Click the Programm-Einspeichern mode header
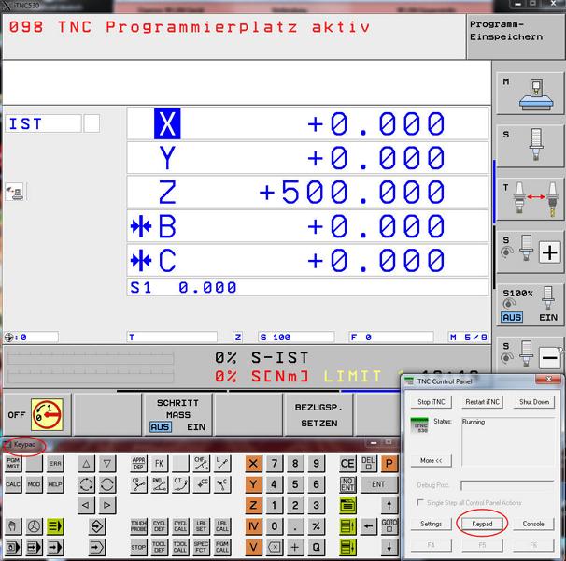 click(516, 36)
